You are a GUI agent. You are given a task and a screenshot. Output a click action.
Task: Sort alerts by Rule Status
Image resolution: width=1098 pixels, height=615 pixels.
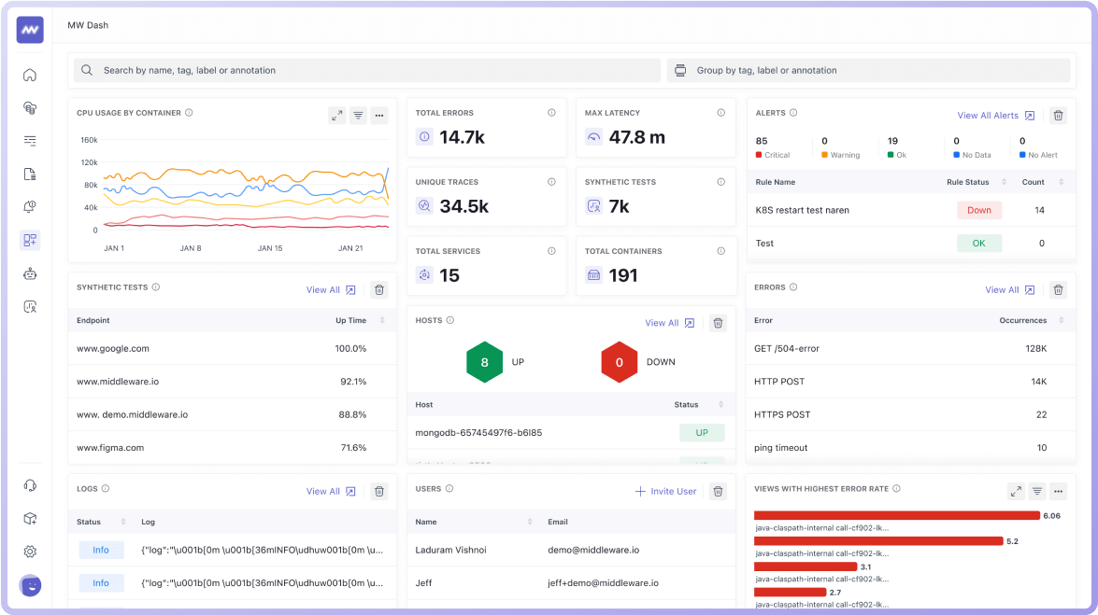[1005, 182]
